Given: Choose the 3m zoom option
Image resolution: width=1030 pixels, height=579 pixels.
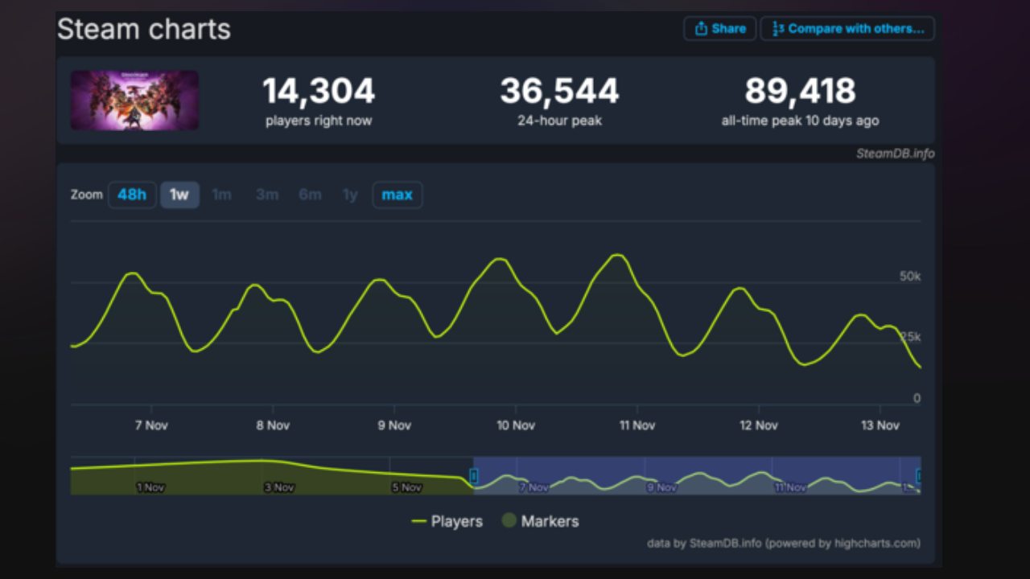Looking at the screenshot, I should pos(266,195).
